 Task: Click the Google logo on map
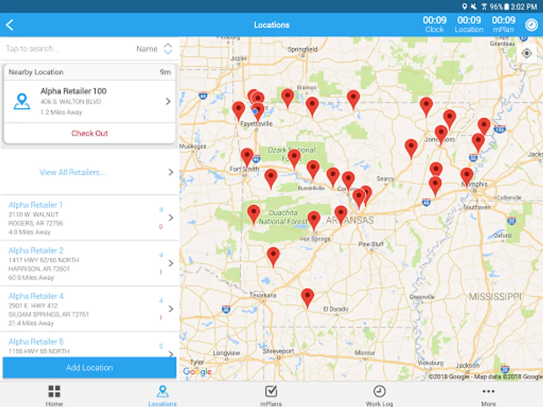click(197, 372)
